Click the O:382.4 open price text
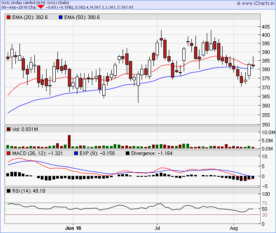The width and height of the screenshot is (276, 233). pos(82,7)
